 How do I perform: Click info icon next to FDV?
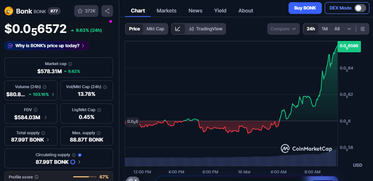point(35,110)
